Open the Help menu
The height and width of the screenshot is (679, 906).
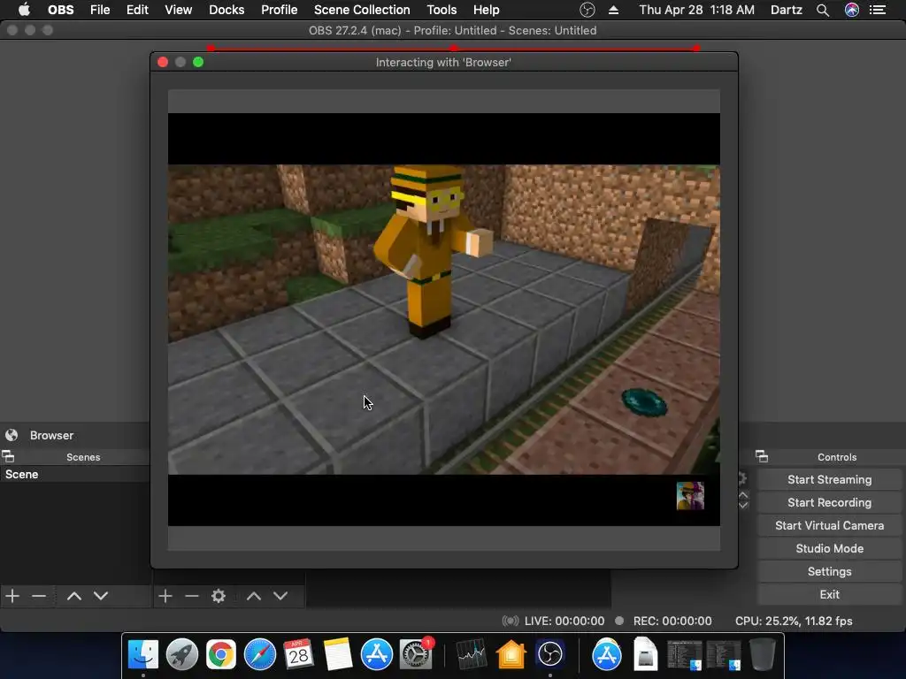pos(486,10)
